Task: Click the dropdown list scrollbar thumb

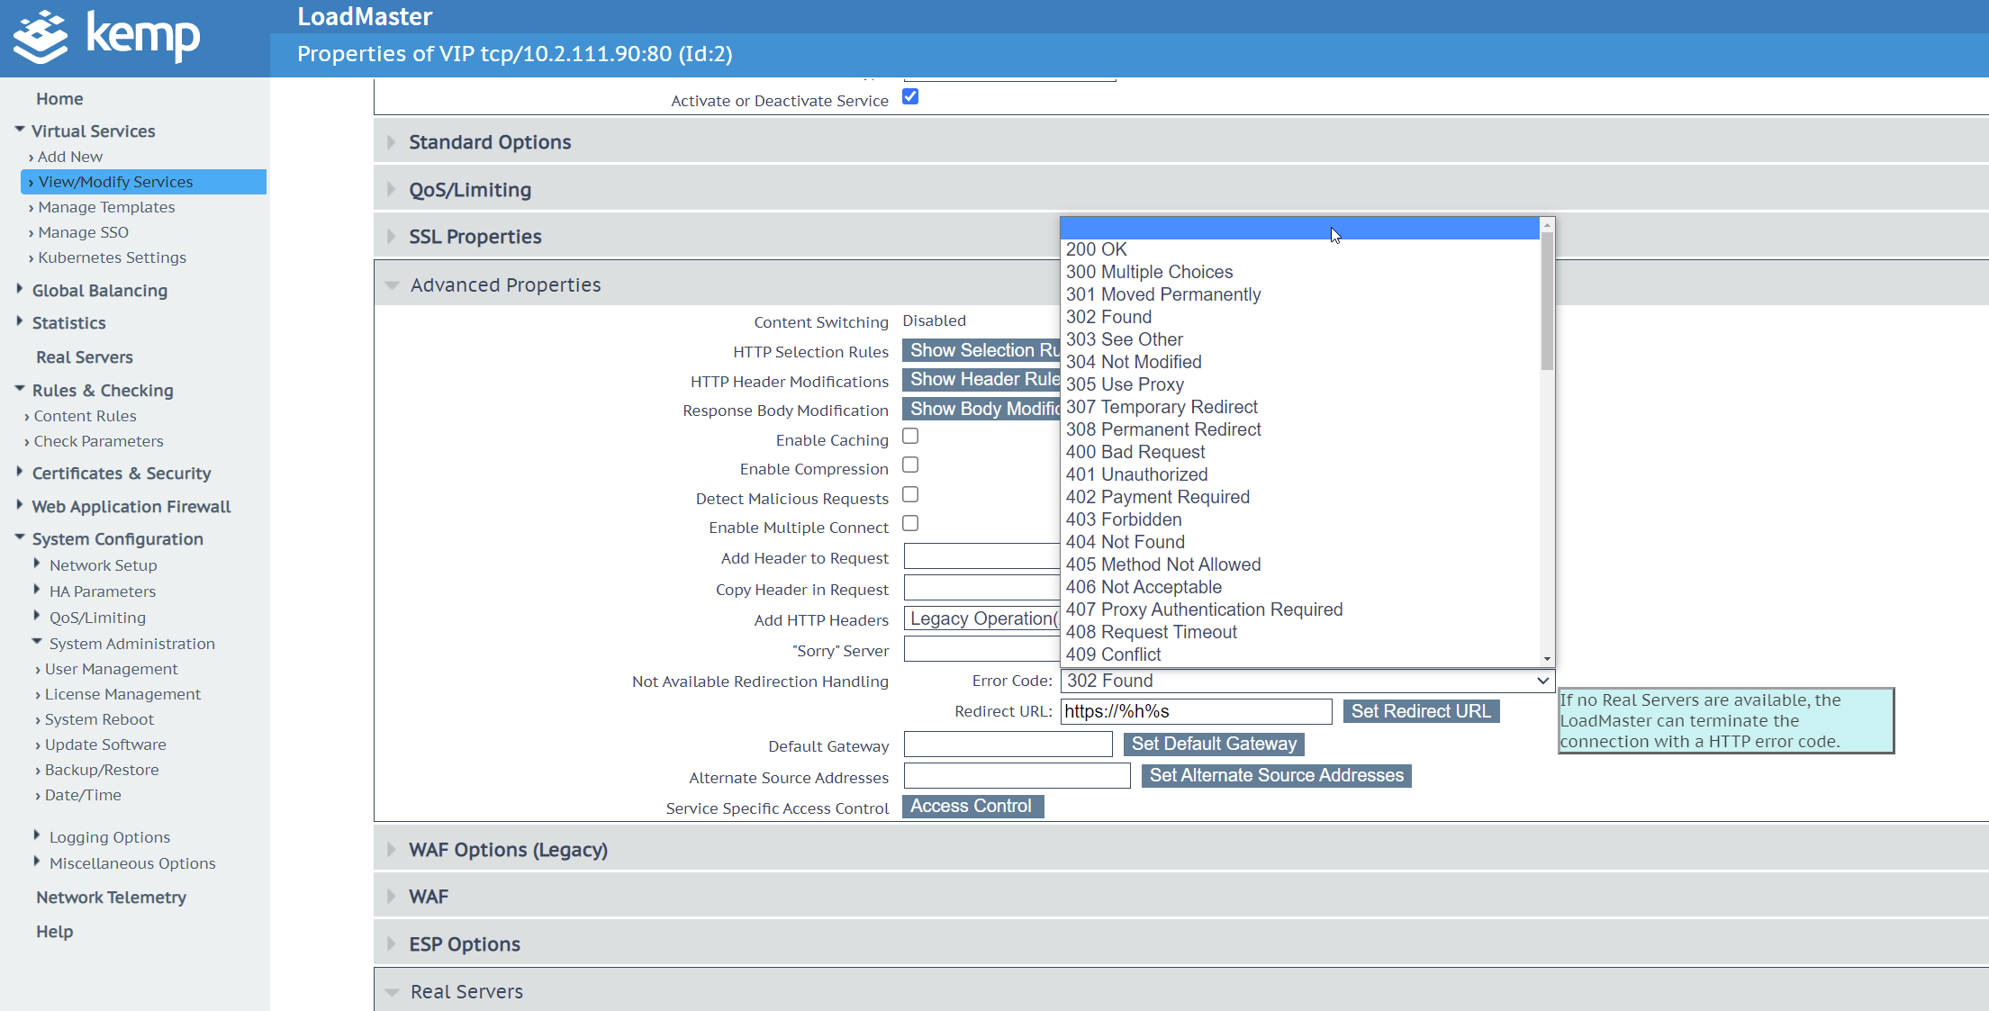Action: coord(1547,301)
